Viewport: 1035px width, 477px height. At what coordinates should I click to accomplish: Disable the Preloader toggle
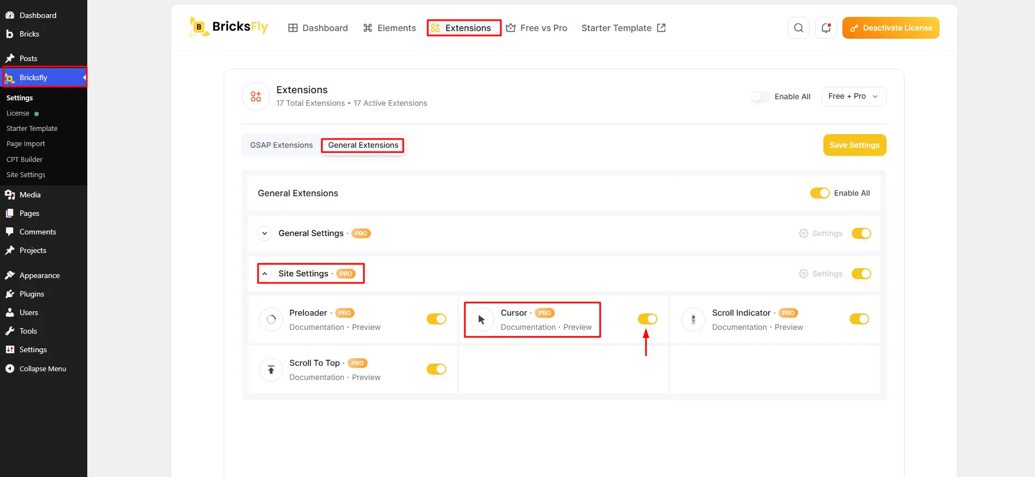tap(436, 319)
